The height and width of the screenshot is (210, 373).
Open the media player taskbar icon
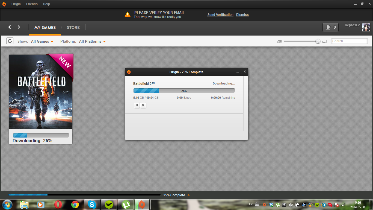pyautogui.click(x=41, y=205)
